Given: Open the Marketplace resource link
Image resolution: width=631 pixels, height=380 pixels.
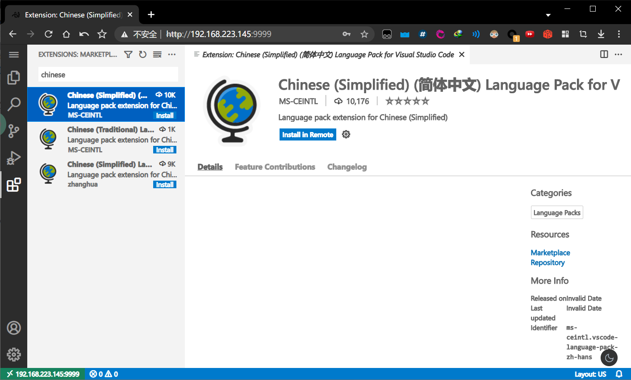Looking at the screenshot, I should click(x=550, y=252).
